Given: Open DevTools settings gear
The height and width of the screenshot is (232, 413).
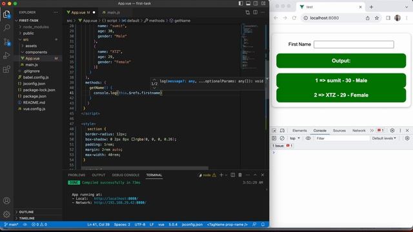Looking at the screenshot, I should [392, 130].
